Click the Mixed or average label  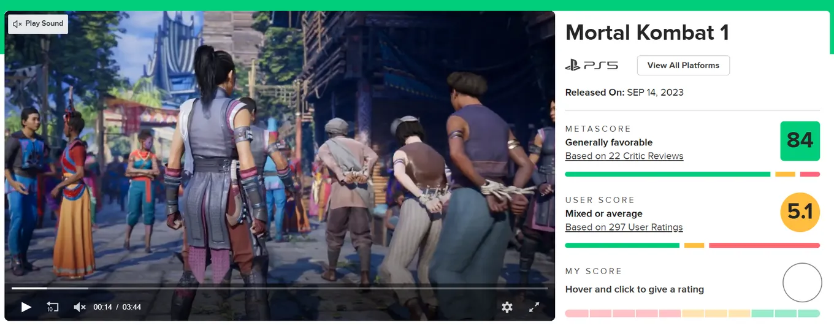[x=604, y=213]
